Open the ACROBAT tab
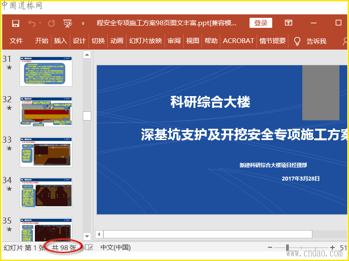Viewport: 349px width, 261px height. 238,41
